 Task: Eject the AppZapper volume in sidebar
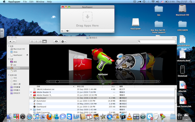(27, 55)
